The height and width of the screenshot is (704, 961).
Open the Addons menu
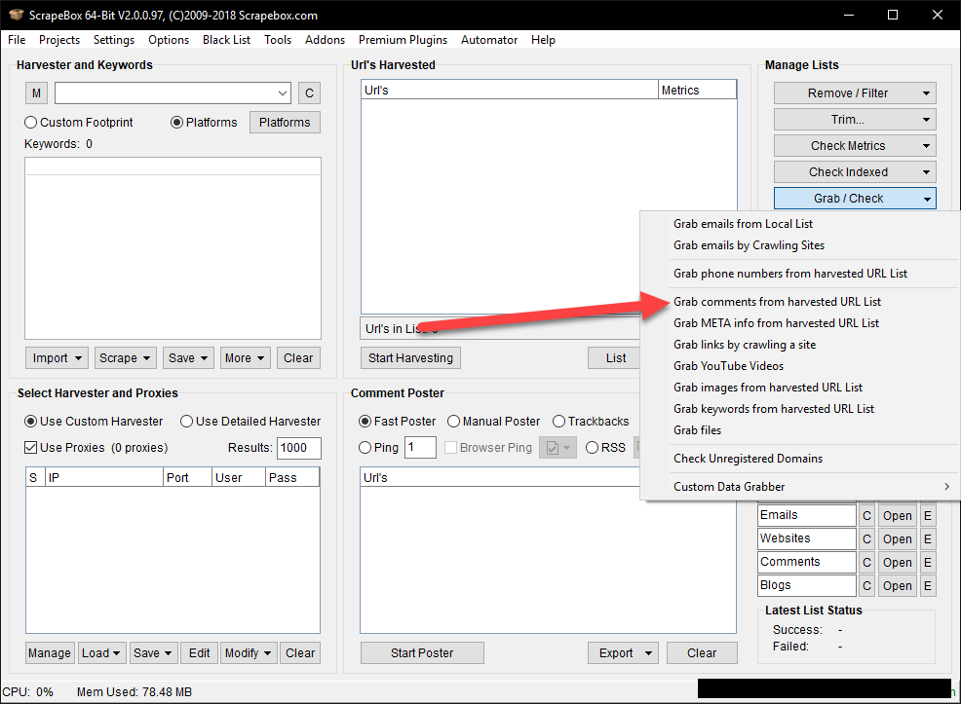(x=325, y=40)
